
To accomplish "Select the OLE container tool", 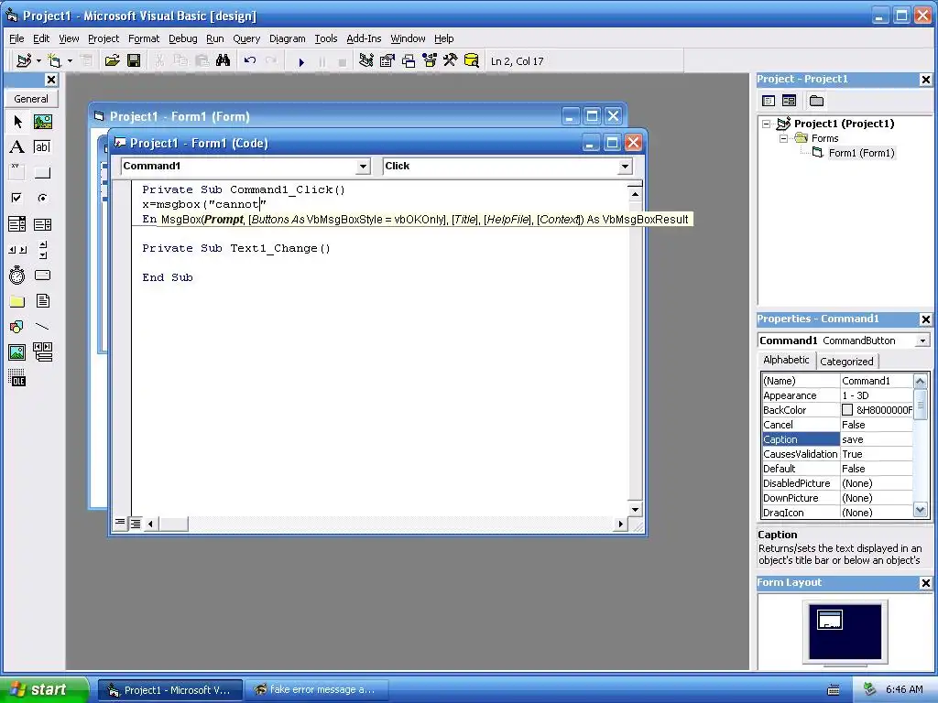I will pos(17,378).
